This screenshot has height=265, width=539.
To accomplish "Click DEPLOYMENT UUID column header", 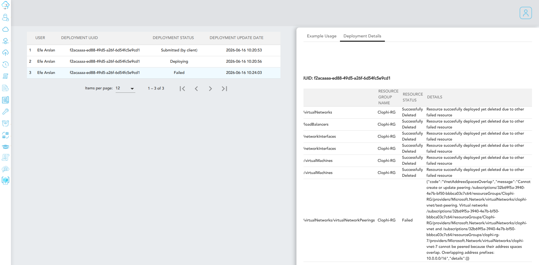I will (79, 38).
